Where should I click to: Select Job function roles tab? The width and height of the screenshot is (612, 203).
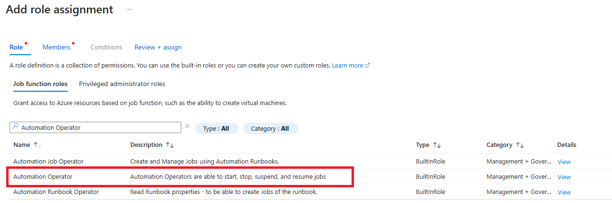pyautogui.click(x=40, y=84)
